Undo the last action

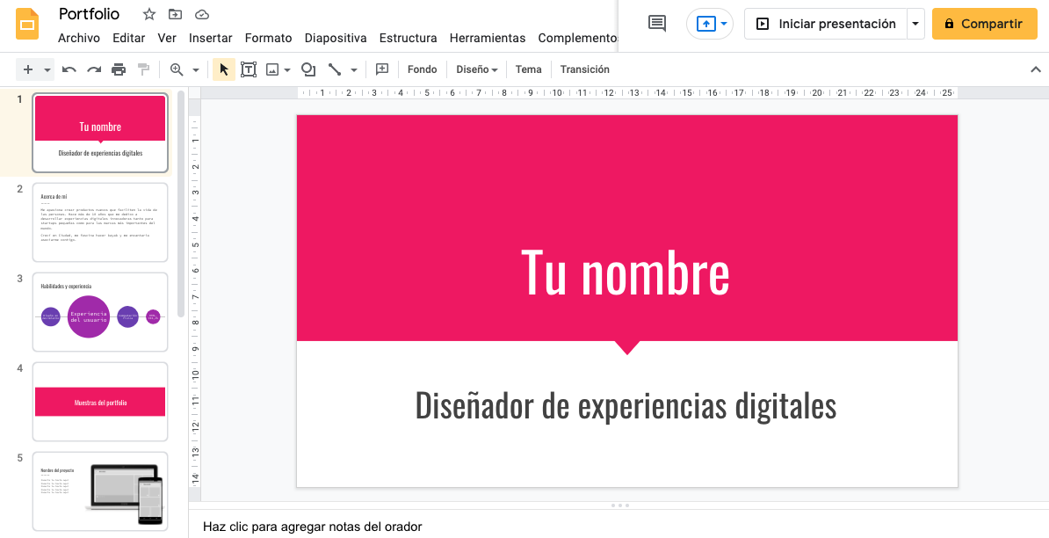point(69,69)
